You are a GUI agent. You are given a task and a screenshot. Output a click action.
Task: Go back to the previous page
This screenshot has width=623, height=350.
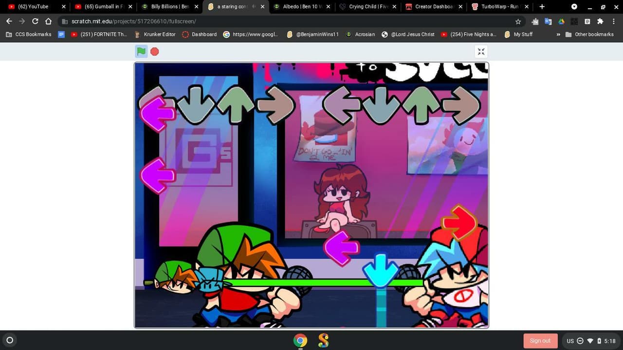[x=9, y=21]
